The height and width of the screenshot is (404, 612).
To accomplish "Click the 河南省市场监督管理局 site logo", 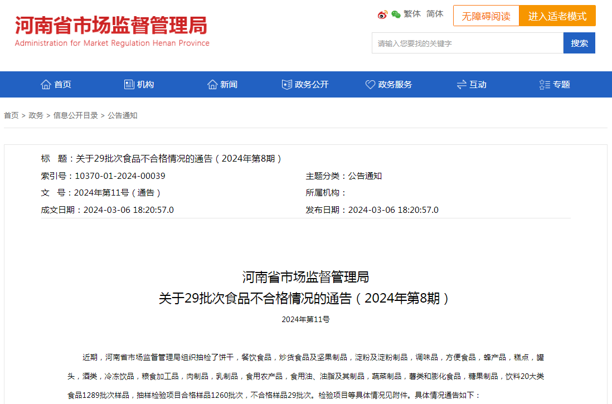I will [111, 26].
